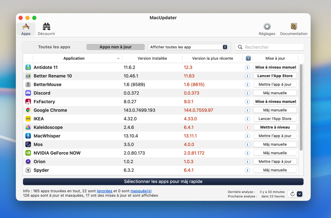Expand the analysis options chevron menu
The height and width of the screenshot is (218, 331).
(300, 194)
